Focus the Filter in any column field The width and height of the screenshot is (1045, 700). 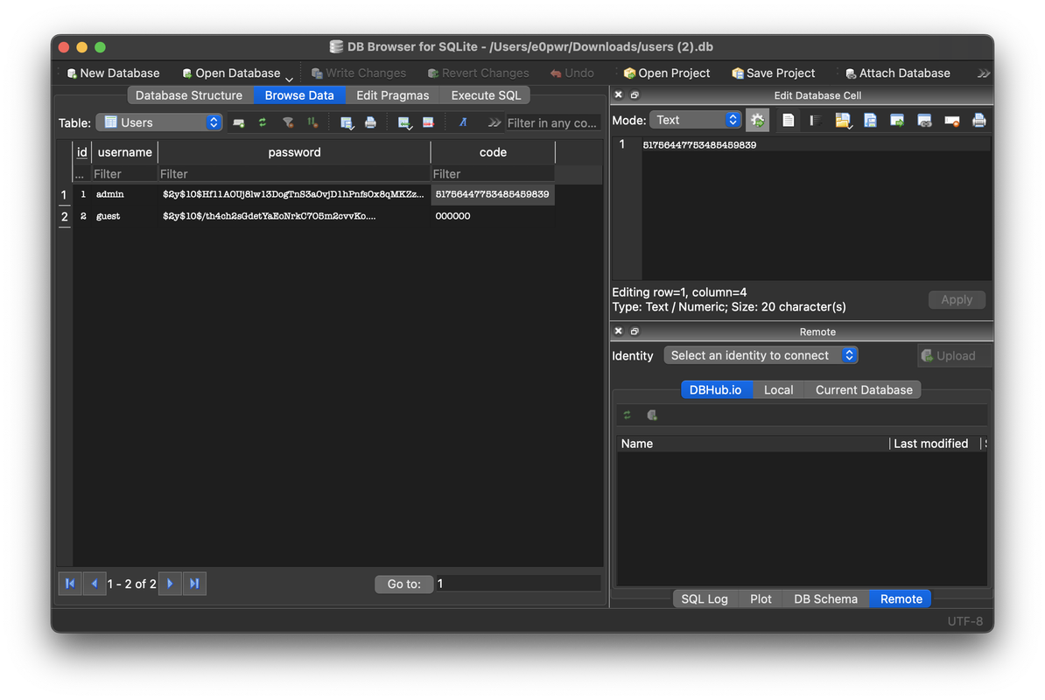point(552,123)
